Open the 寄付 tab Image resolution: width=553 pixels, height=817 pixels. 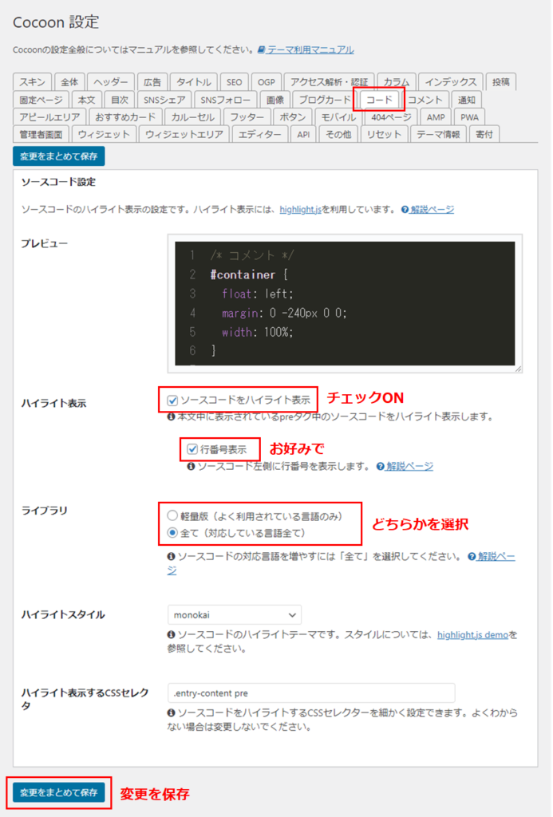tap(484, 134)
